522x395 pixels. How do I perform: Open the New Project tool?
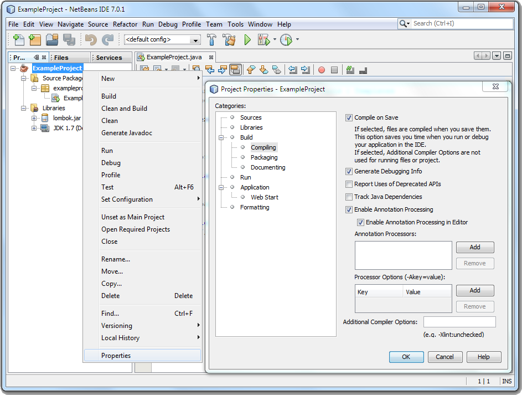tap(34, 39)
